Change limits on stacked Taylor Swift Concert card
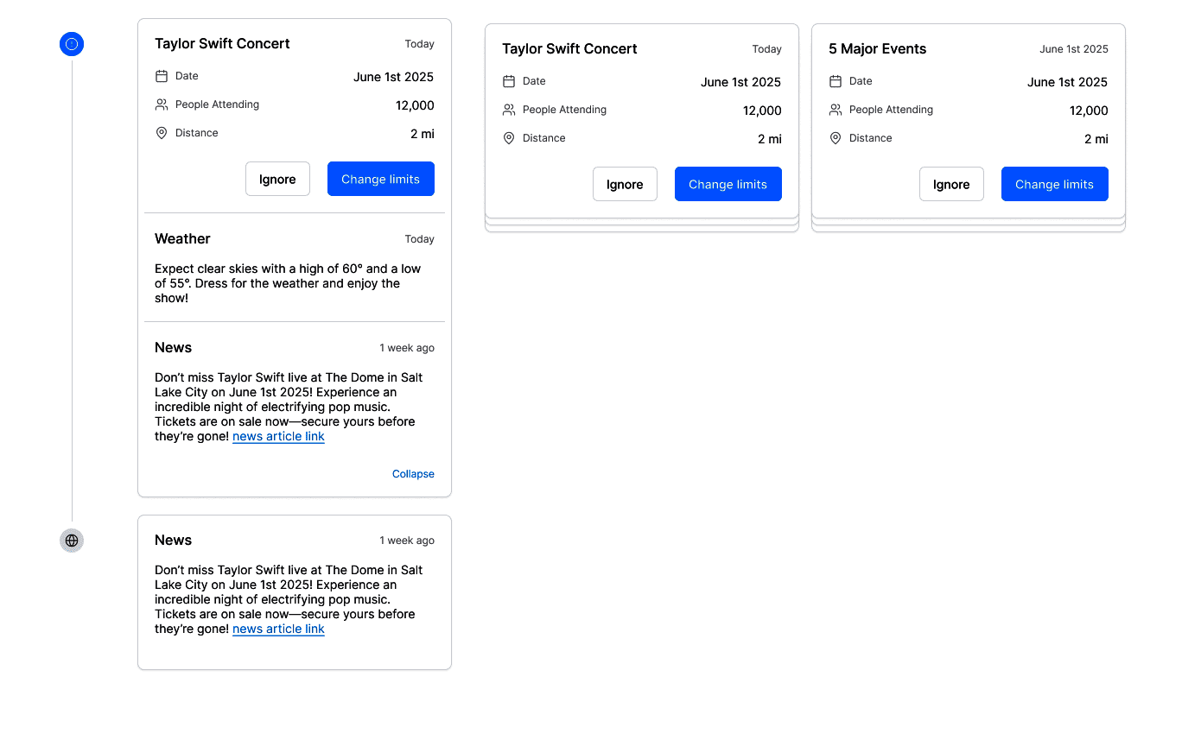The image size is (1201, 740). 728,184
